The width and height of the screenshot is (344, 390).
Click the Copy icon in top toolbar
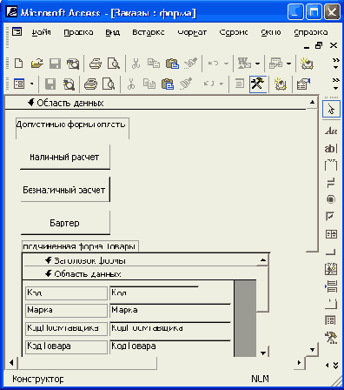[154, 63]
